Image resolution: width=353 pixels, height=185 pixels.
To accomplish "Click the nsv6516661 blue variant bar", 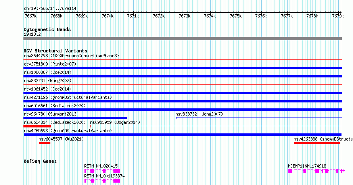I will pos(182,110).
